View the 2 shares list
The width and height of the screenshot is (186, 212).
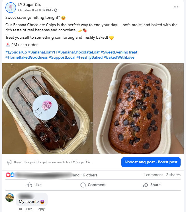pyautogui.click(x=173, y=175)
